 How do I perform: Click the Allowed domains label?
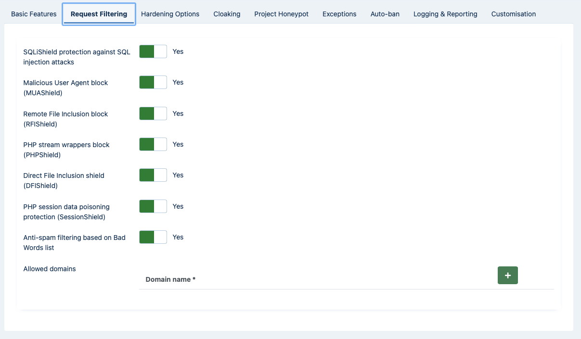(50, 269)
